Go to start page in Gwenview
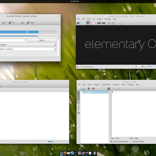156x156 pixels. click(x=78, y=23)
